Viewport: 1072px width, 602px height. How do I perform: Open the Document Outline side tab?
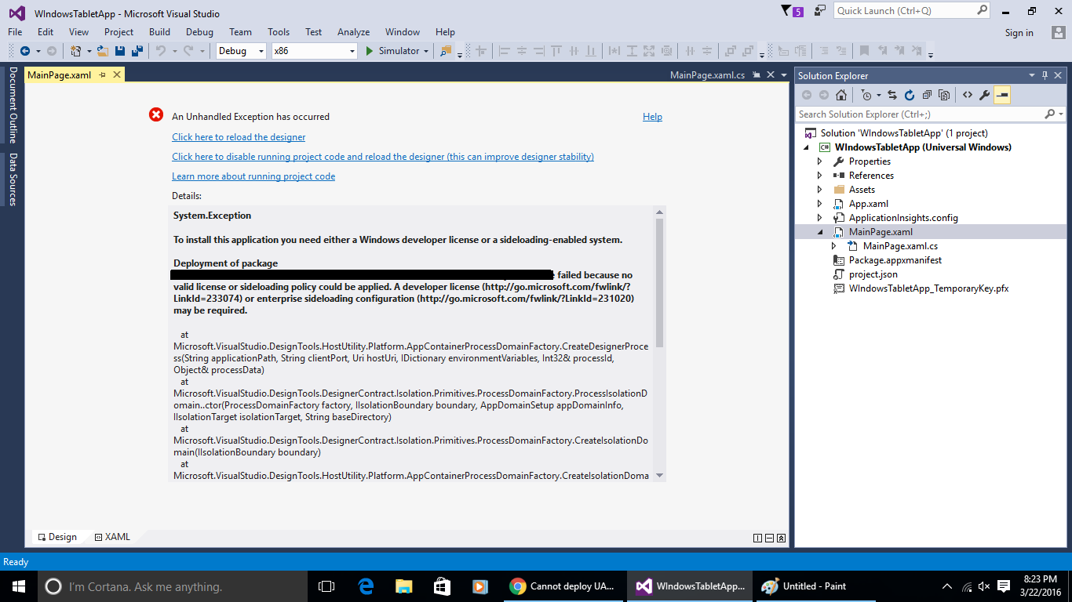[13, 105]
